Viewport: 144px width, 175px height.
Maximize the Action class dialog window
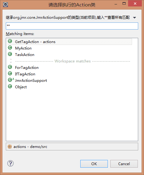pos(124,4)
